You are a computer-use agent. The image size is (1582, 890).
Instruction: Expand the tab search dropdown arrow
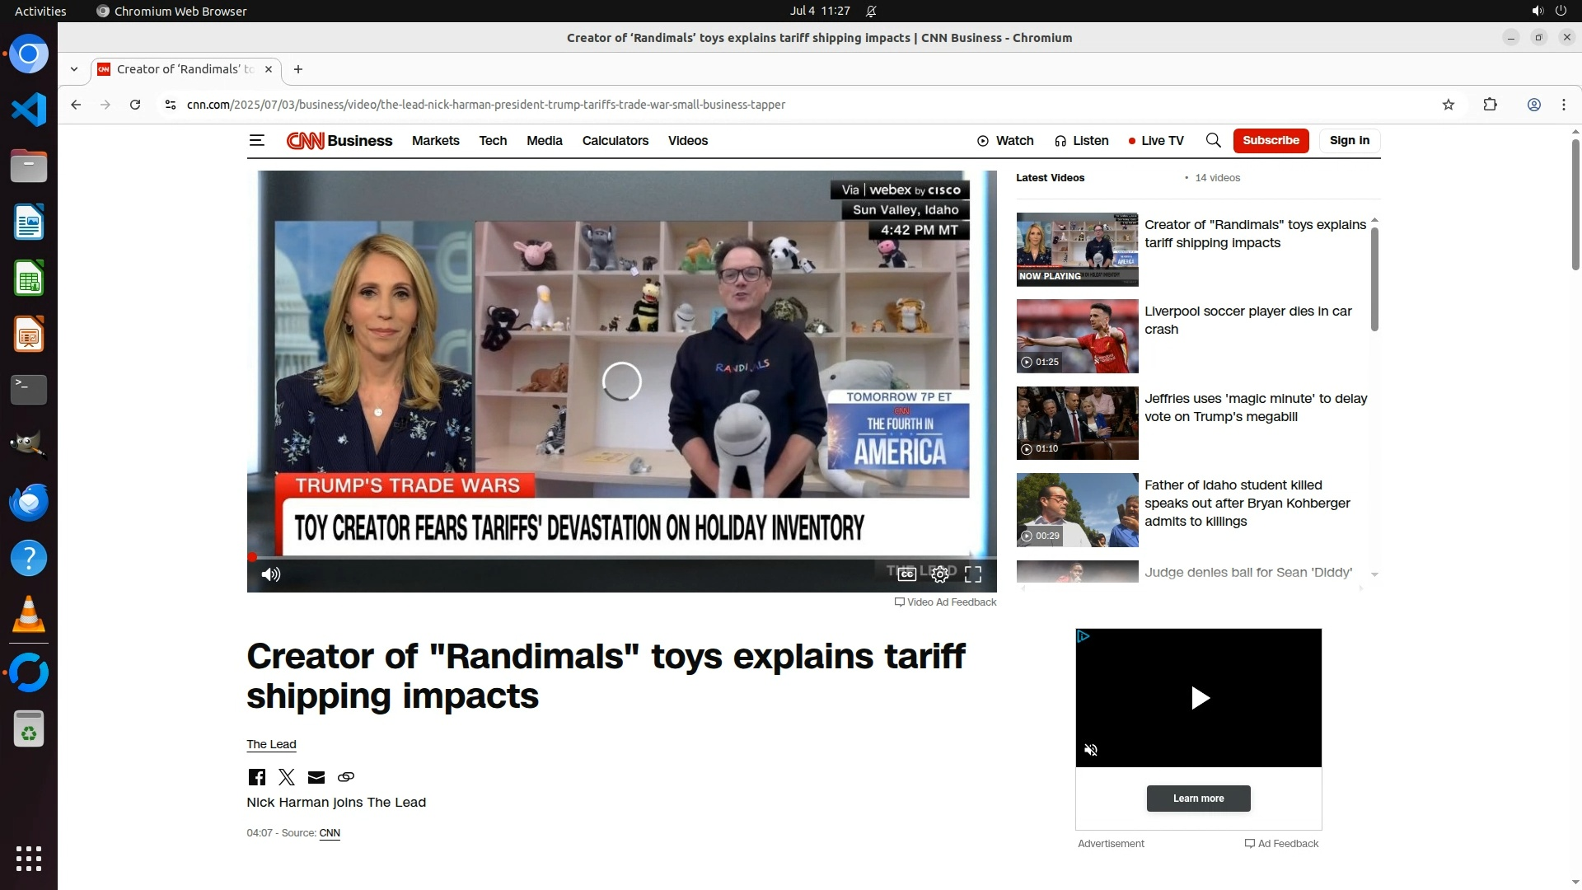coord(74,69)
